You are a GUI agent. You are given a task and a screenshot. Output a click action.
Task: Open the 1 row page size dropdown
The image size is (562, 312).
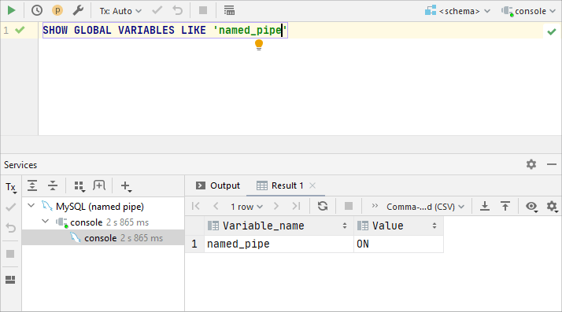pyautogui.click(x=246, y=207)
